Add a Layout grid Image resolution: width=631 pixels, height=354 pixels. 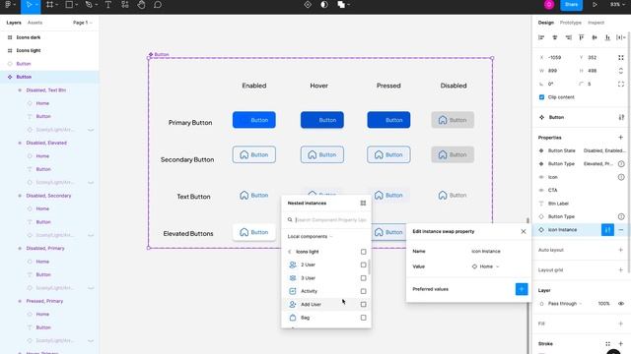tap(620, 269)
